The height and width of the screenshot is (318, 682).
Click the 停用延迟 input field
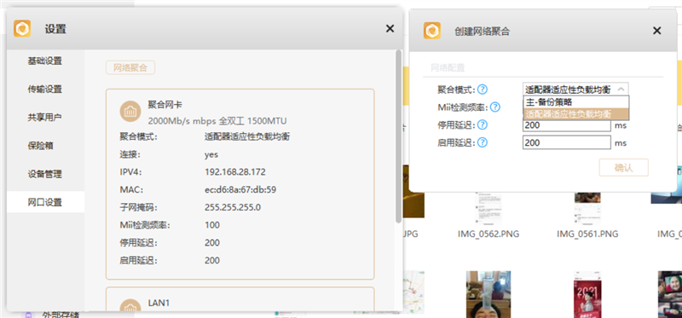pos(567,125)
